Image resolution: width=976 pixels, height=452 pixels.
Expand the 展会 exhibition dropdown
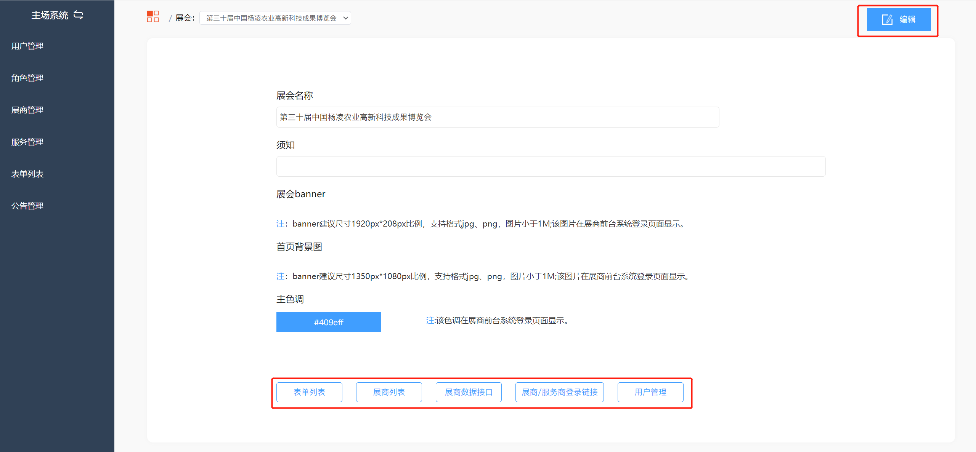pyautogui.click(x=275, y=18)
